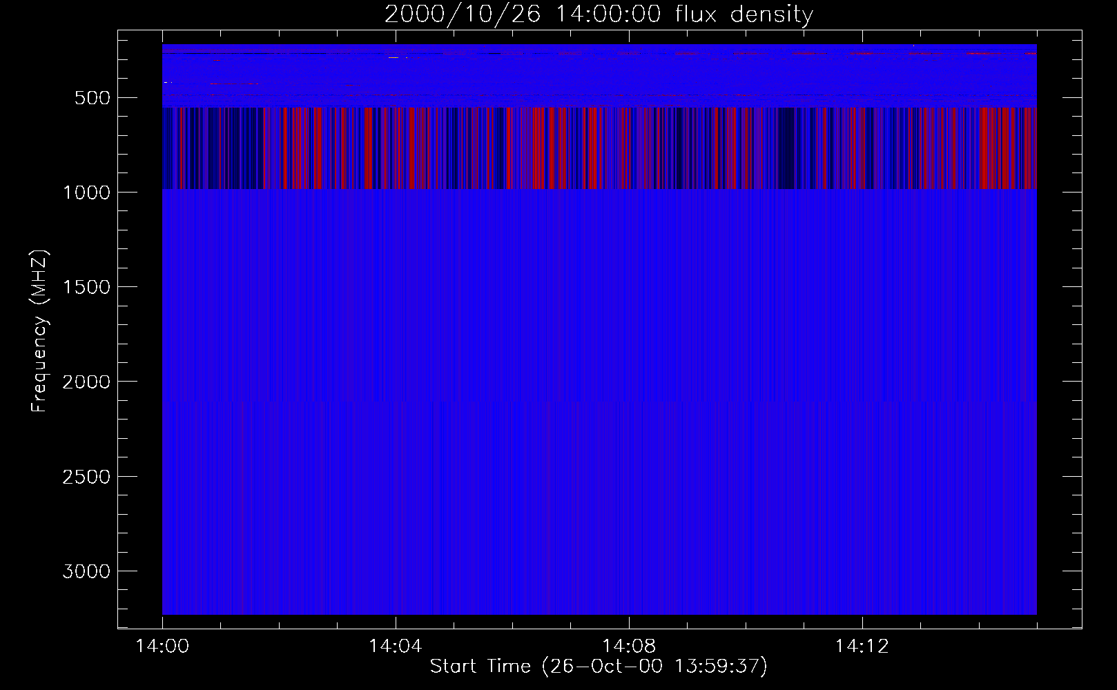The image size is (1117, 690).
Task: Click the 3000 frequency tick label
Action: [86, 571]
